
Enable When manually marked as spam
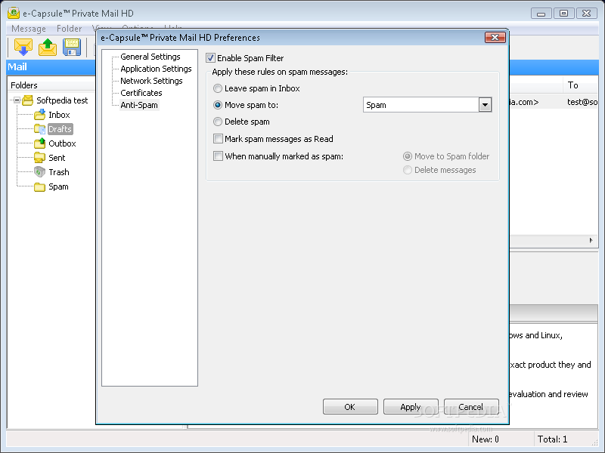click(218, 156)
